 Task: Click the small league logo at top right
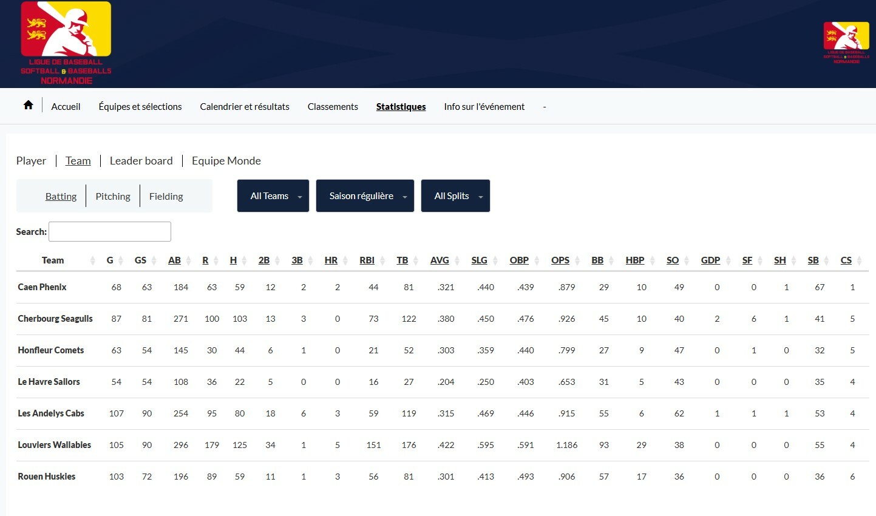pyautogui.click(x=846, y=42)
